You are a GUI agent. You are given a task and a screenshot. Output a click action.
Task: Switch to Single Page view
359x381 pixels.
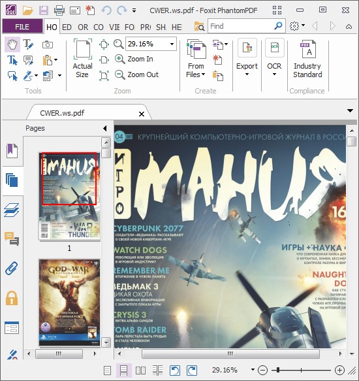coord(107,371)
